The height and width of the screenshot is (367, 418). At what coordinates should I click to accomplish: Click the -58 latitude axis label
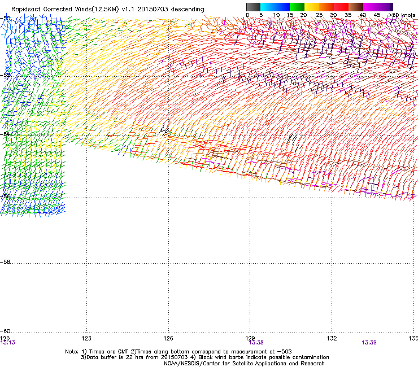pos(5,262)
